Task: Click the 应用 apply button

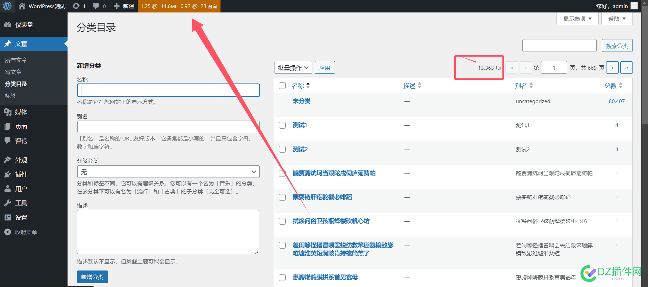Action: [x=325, y=68]
